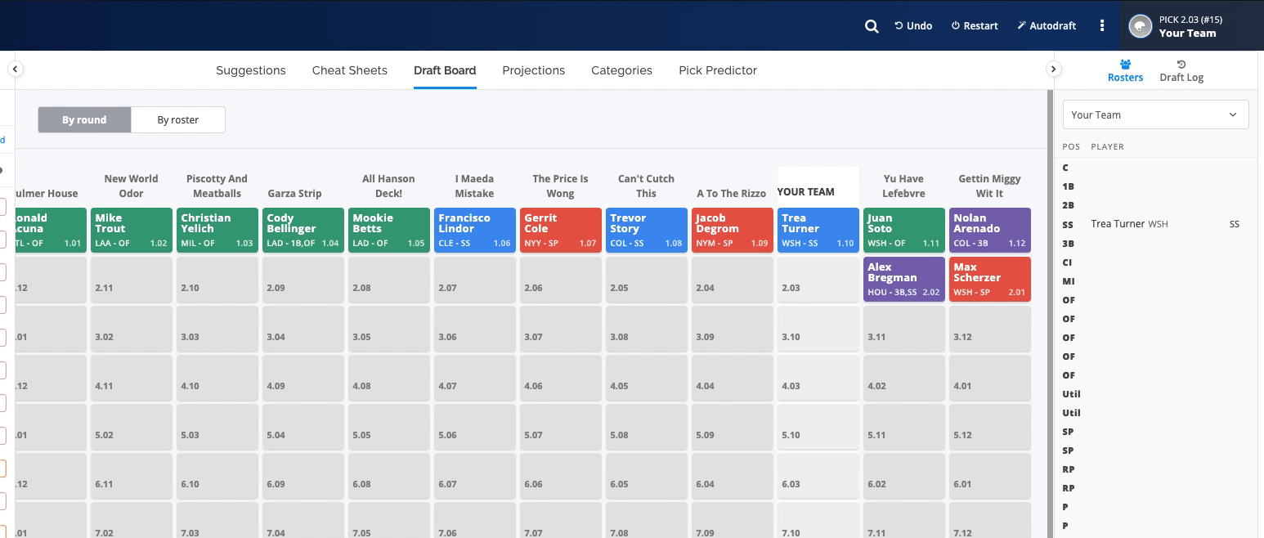Expand the Your Team roster dropdown
The image size is (1264, 538).
(x=1154, y=114)
